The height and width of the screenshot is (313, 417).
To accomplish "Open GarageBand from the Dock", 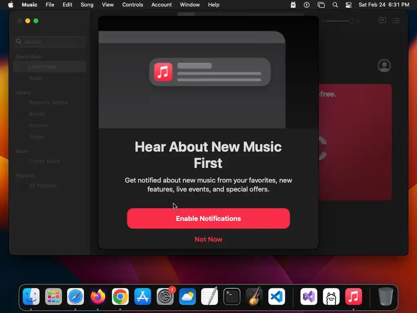I will 254,297.
